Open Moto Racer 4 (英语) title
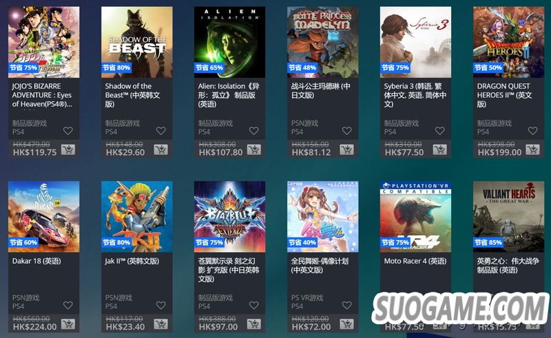 click(415, 261)
